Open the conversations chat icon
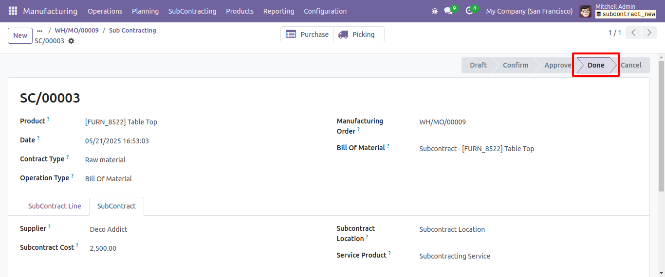665x277 pixels. [x=448, y=11]
